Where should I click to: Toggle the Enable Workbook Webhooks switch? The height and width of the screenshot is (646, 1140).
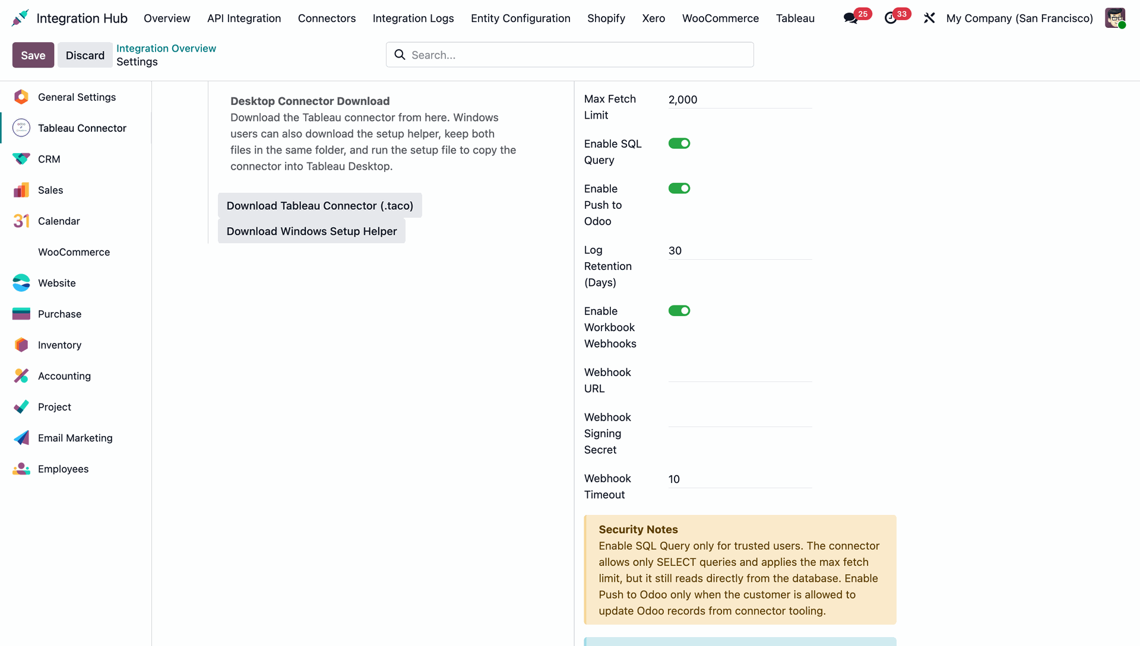point(679,311)
